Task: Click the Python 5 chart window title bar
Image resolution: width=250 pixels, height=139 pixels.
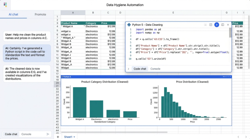Action: 146,77
